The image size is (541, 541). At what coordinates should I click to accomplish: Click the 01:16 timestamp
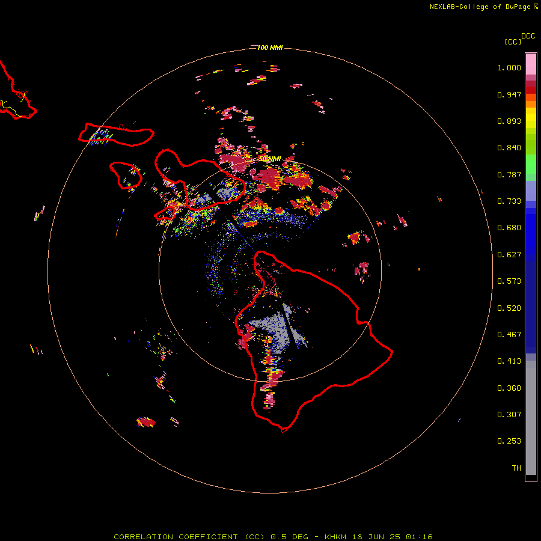pos(419,537)
